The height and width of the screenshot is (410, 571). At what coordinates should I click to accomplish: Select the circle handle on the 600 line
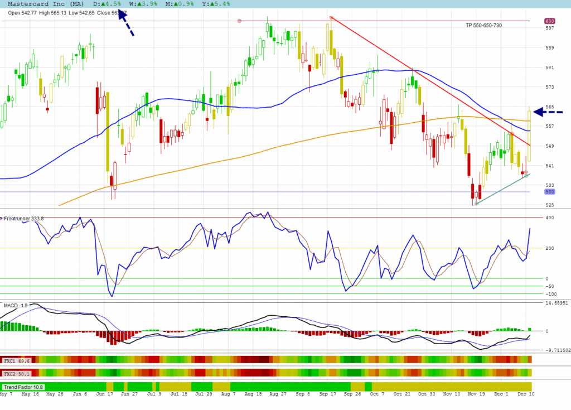tap(239, 21)
